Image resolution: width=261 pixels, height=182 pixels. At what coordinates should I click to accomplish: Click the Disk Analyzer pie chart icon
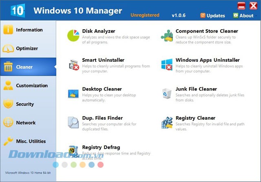click(x=73, y=35)
